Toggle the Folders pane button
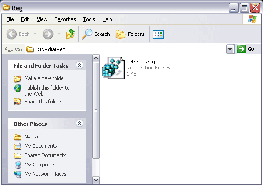263x186 pixels. pyautogui.click(x=130, y=34)
